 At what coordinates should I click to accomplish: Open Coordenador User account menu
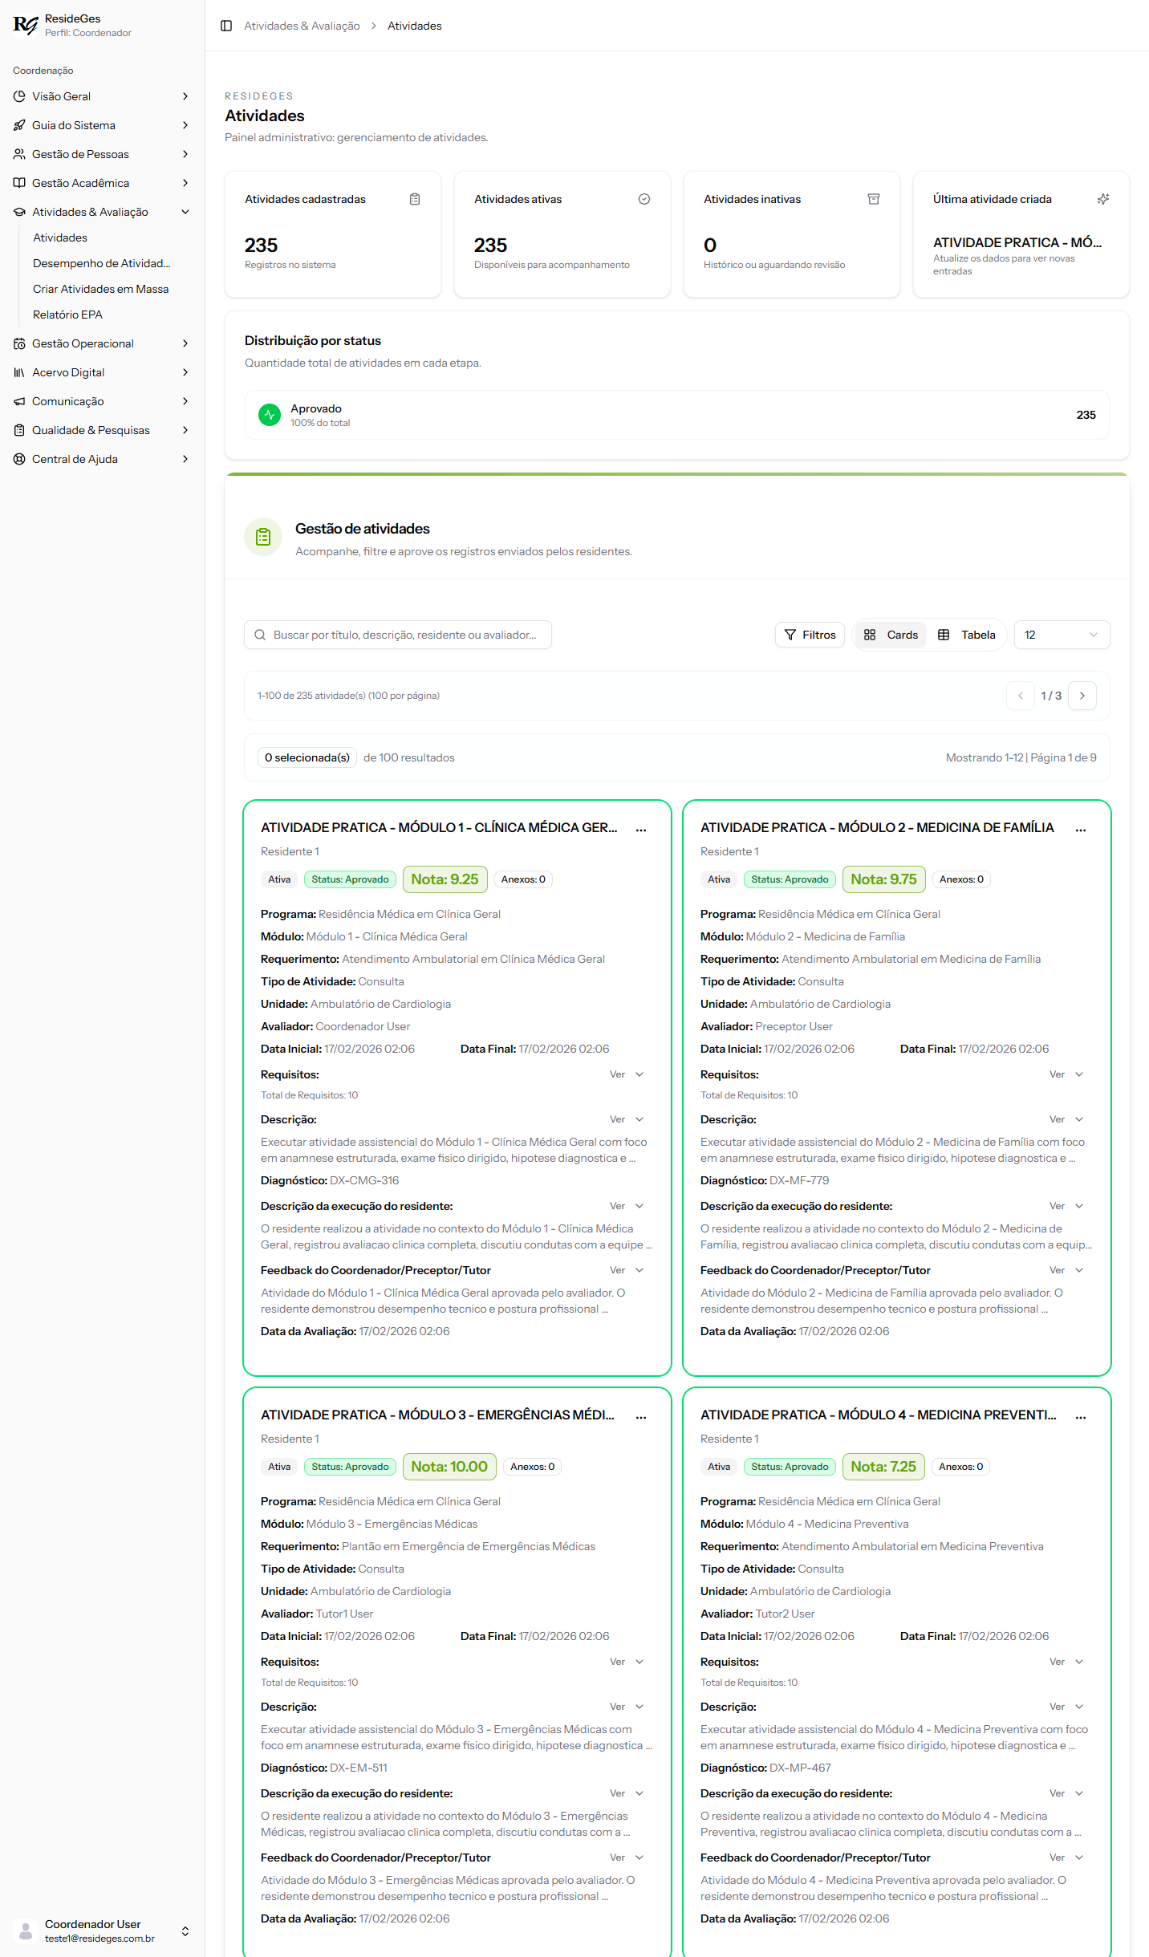click(102, 1931)
